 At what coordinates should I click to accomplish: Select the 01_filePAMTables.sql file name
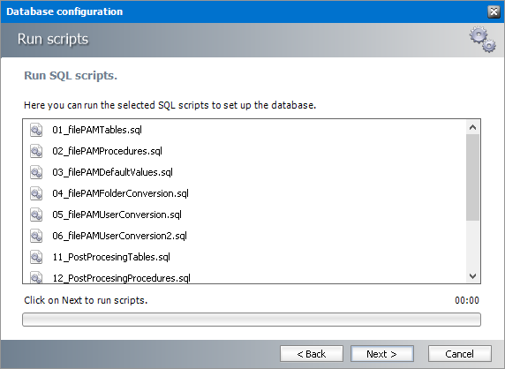[97, 130]
